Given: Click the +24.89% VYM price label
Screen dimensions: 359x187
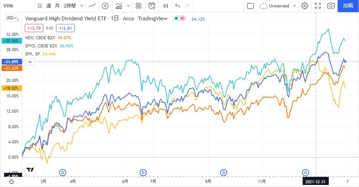Looking at the screenshot, I should (x=12, y=62).
